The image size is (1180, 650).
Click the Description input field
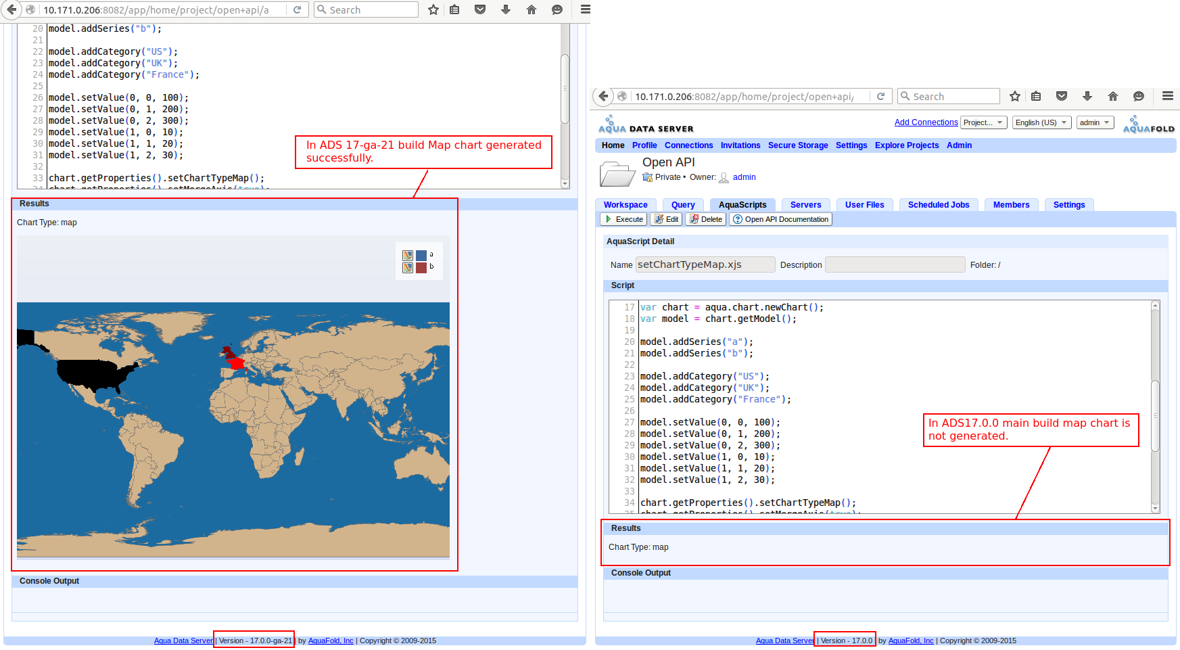(895, 264)
